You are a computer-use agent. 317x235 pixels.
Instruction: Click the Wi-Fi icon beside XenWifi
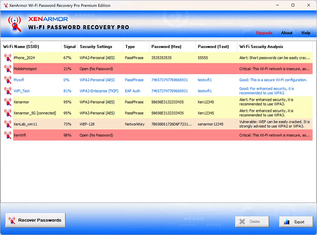point(8,135)
